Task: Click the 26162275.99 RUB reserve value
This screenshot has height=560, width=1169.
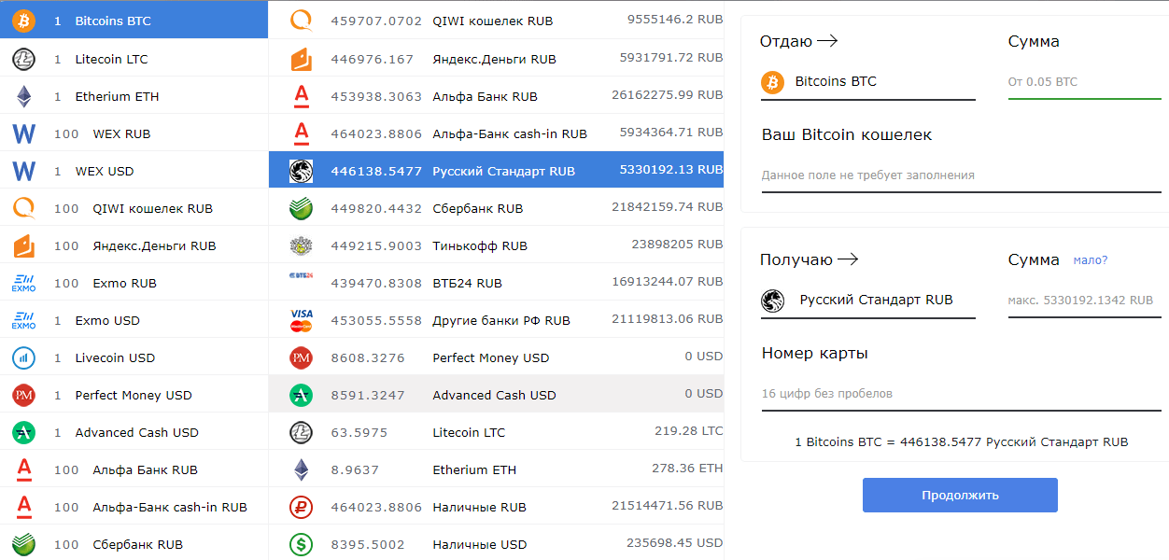Action: 668,95
